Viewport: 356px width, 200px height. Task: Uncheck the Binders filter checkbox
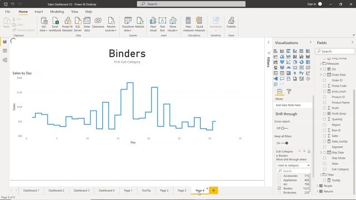pos(279,188)
